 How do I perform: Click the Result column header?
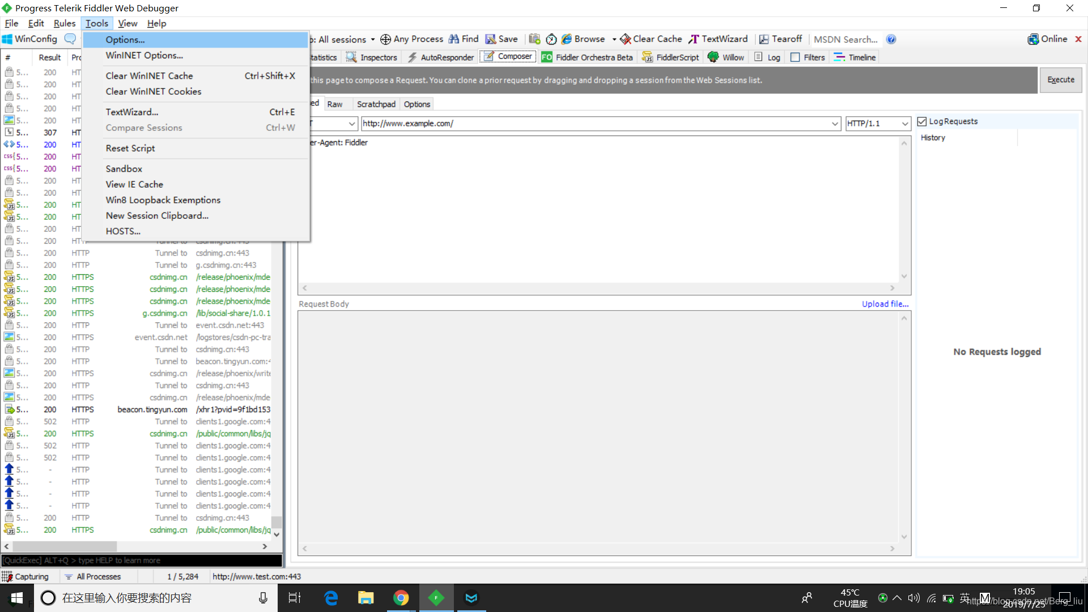point(50,57)
